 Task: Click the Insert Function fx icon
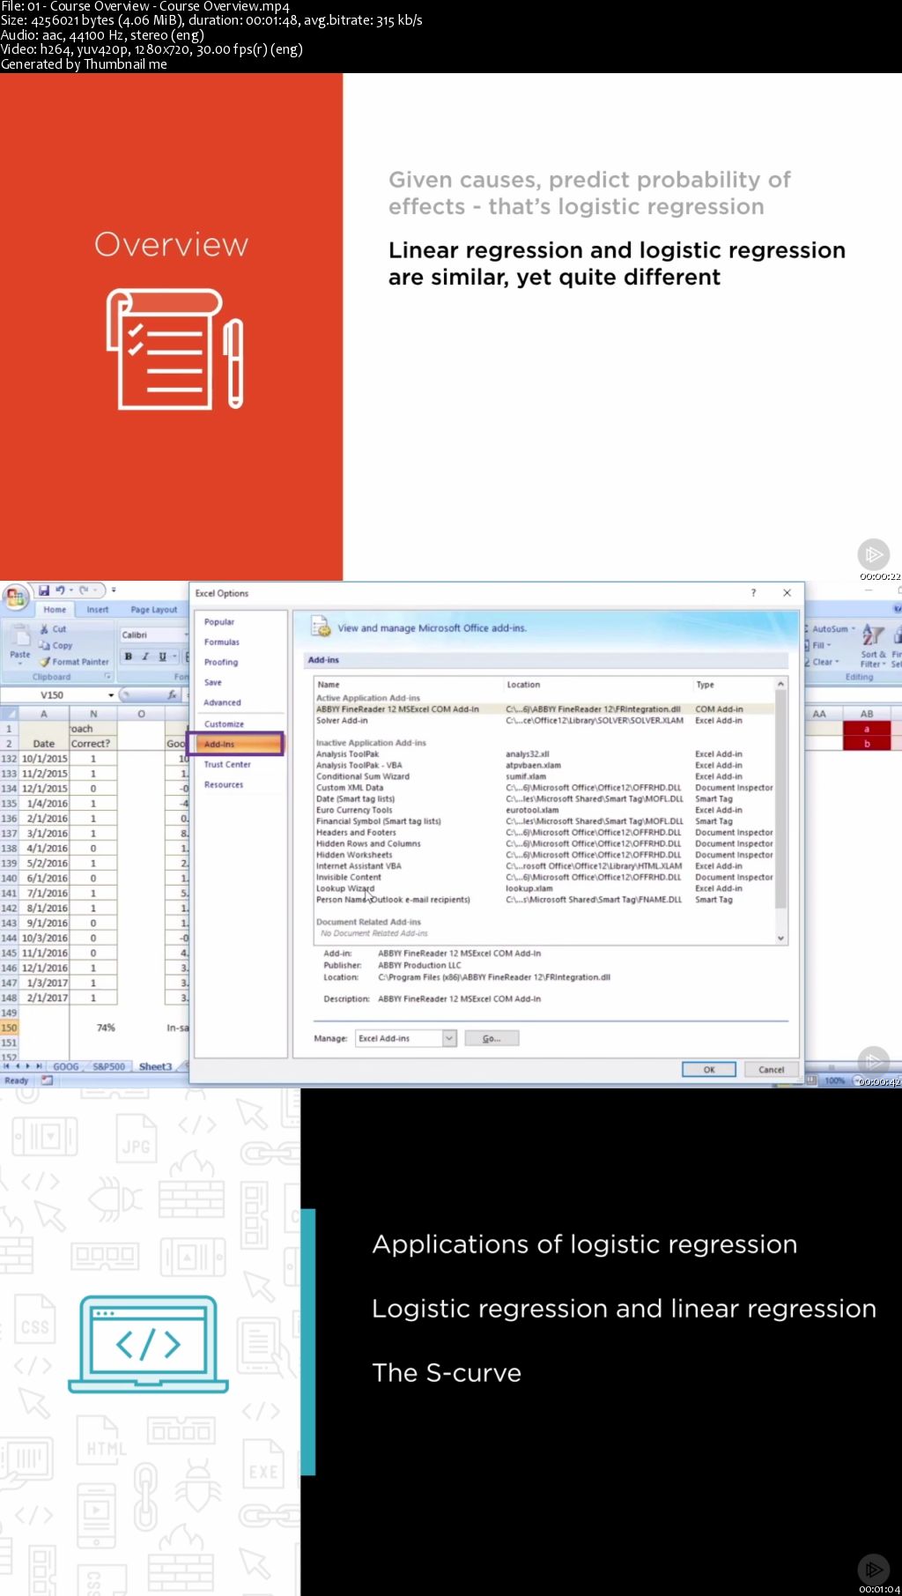click(173, 695)
